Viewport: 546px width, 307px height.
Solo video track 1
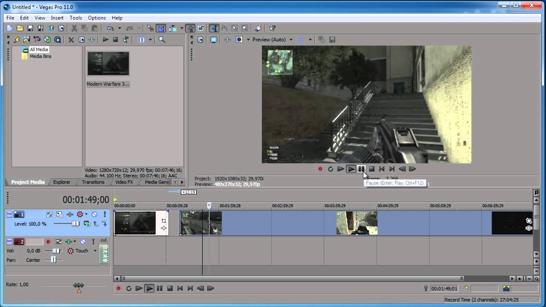click(105, 214)
